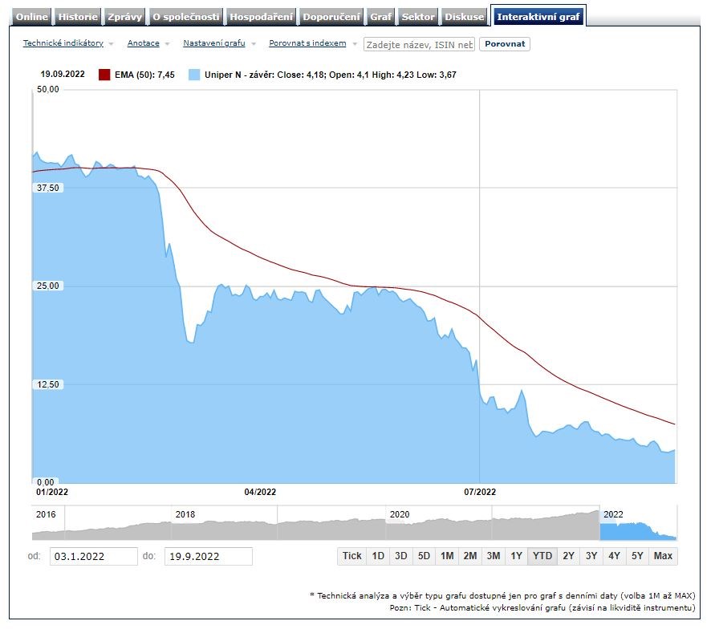Select the 1M time range button
This screenshot has width=715, height=629.
point(447,556)
